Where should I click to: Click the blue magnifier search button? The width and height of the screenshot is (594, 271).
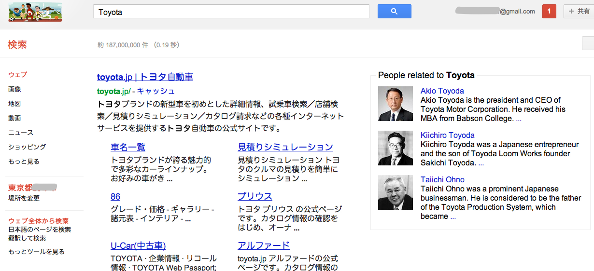click(x=394, y=12)
